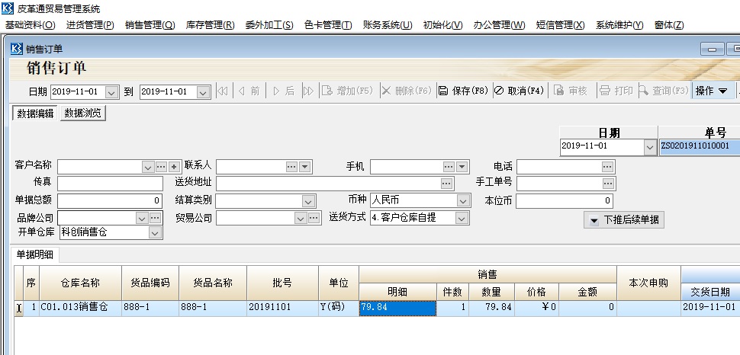Open the 进货管理(P) menu

[90, 25]
